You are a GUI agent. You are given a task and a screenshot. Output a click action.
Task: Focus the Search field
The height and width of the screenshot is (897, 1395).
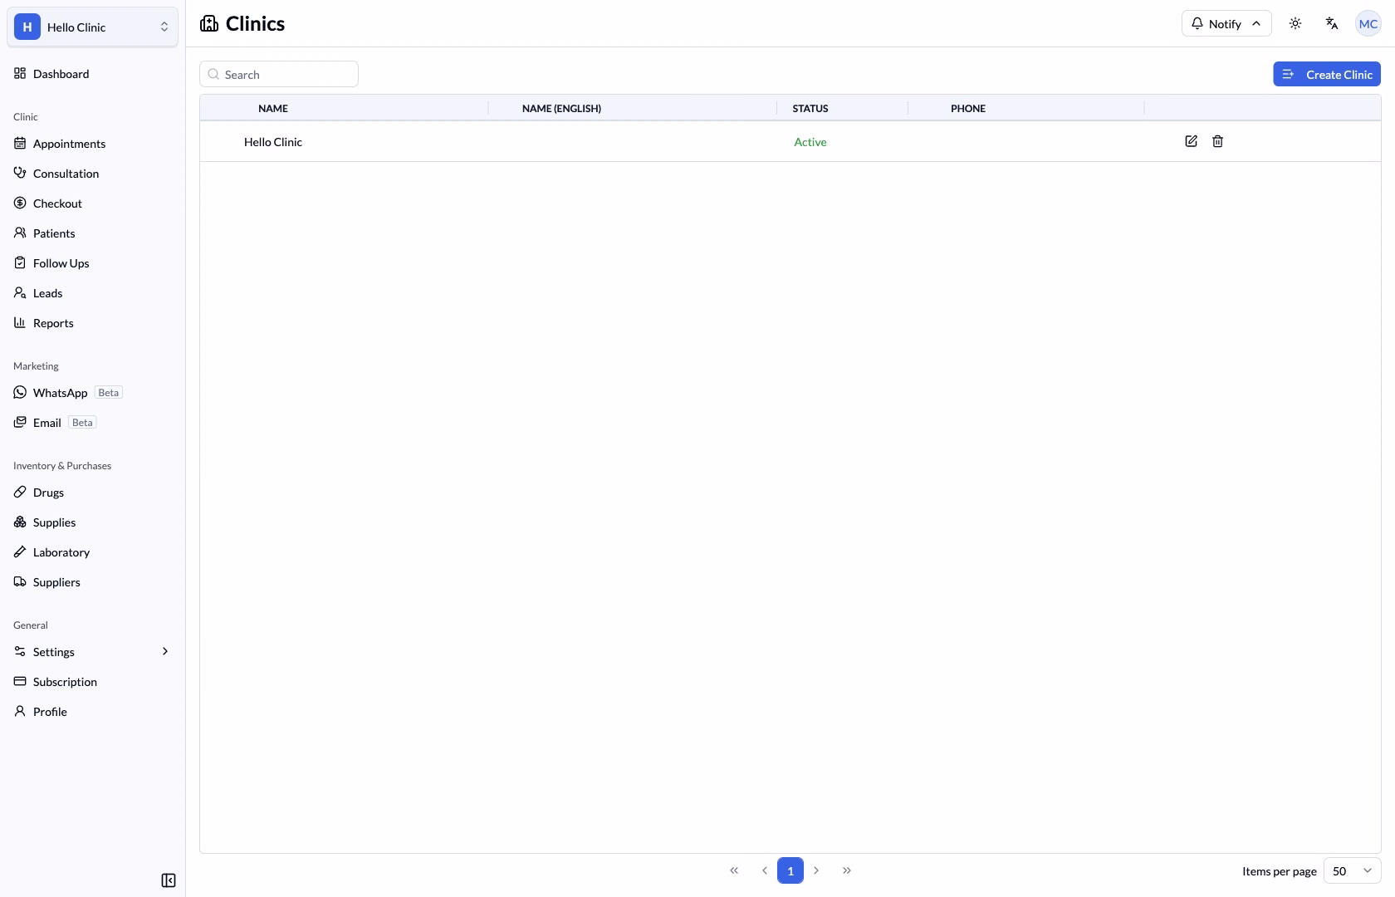click(x=279, y=74)
